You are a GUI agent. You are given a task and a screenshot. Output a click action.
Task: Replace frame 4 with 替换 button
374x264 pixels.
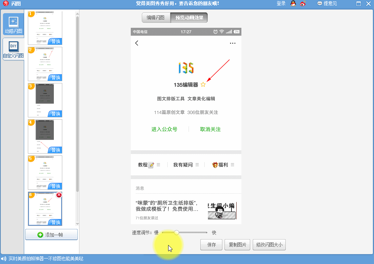tap(56, 150)
